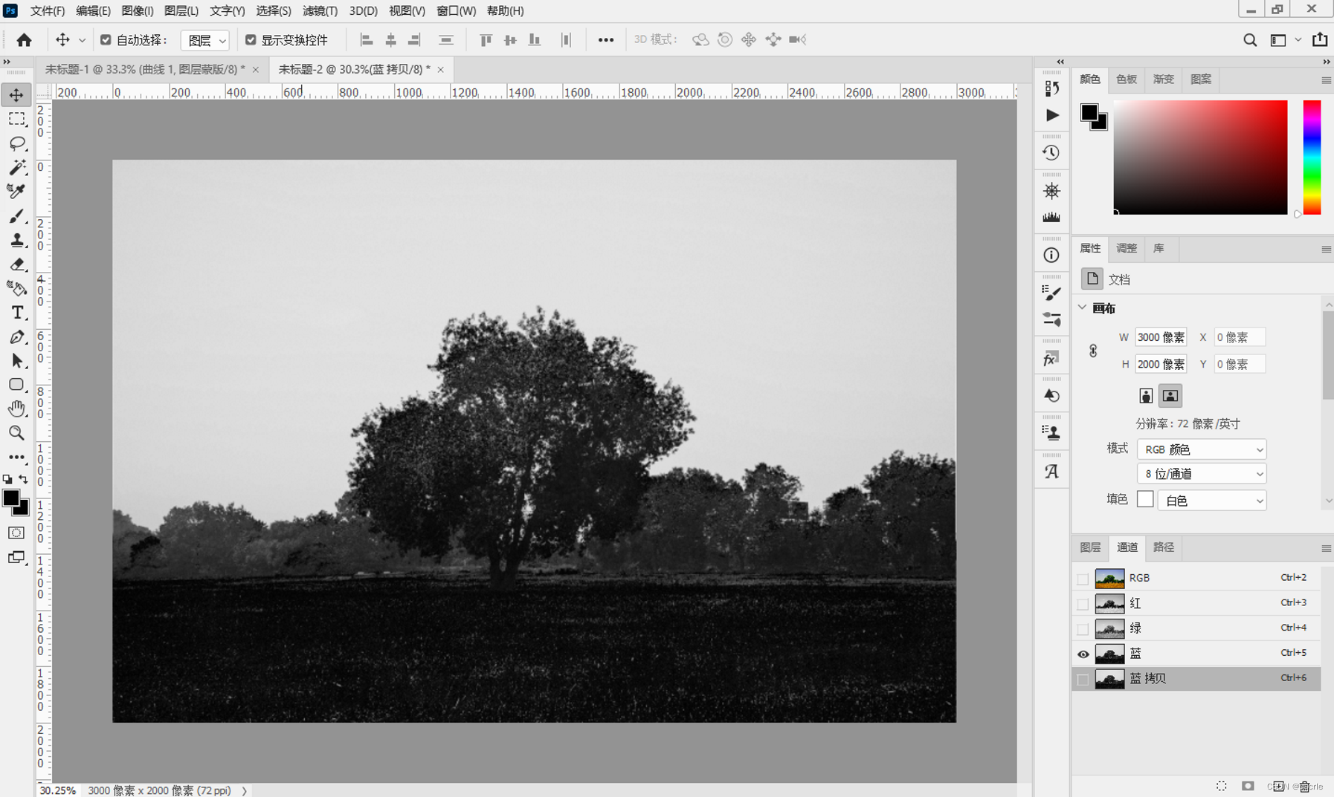Show the Red (红) channel visibility
The width and height of the screenshot is (1334, 797).
1083,604
